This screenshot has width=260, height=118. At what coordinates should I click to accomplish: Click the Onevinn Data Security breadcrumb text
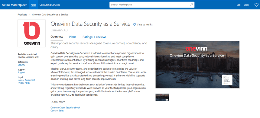[50, 14]
